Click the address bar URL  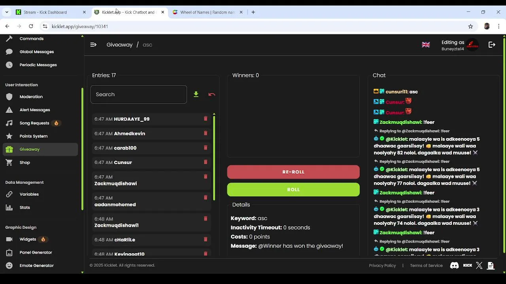80,26
